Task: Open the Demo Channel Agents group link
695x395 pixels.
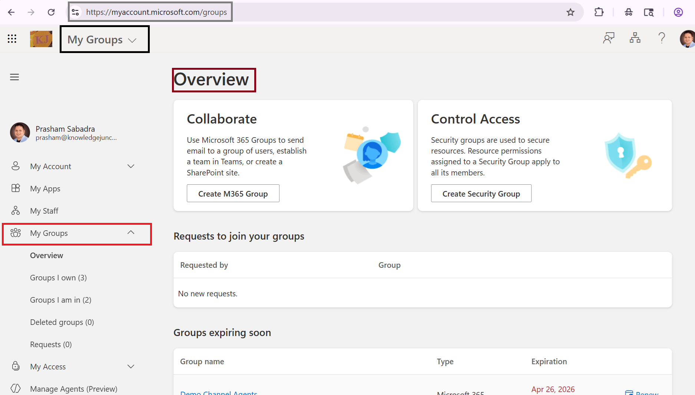Action: click(219, 392)
